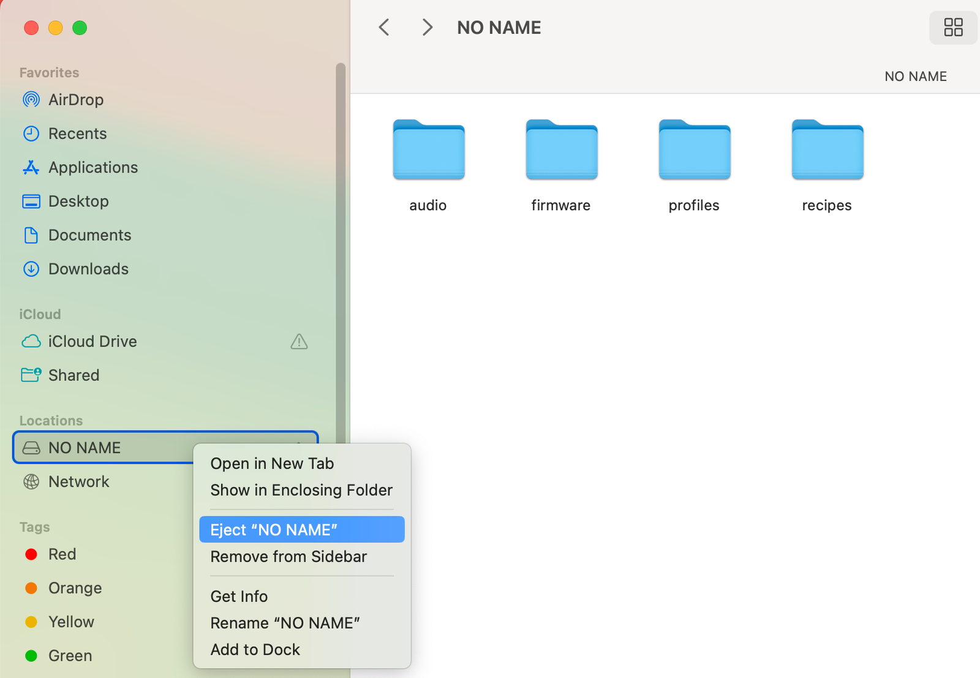The width and height of the screenshot is (980, 678).
Task: Select the recipes folder
Action: (x=827, y=166)
